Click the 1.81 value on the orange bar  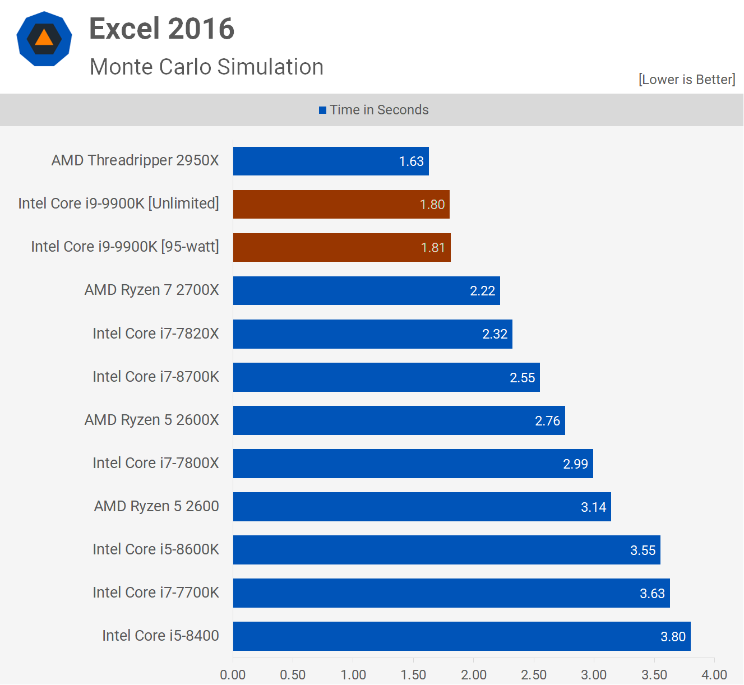click(433, 248)
